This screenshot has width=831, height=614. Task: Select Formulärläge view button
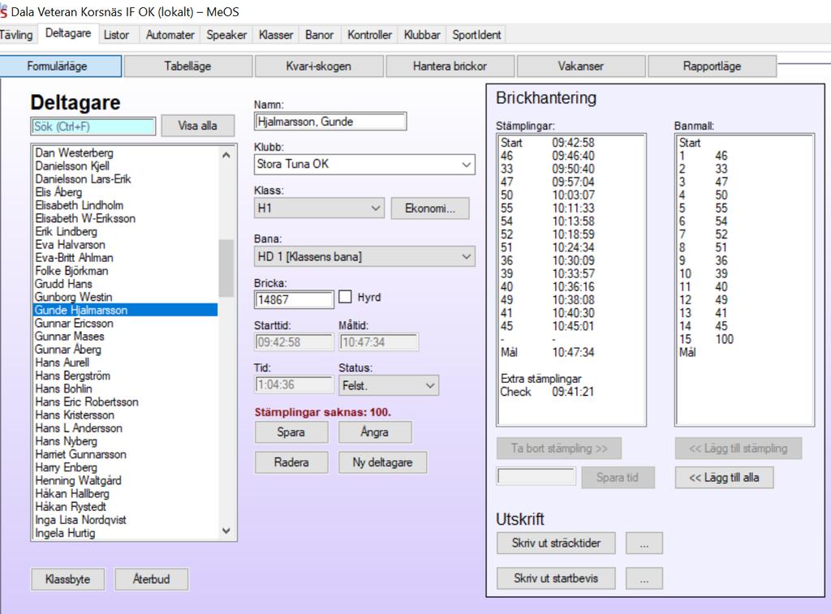click(60, 67)
